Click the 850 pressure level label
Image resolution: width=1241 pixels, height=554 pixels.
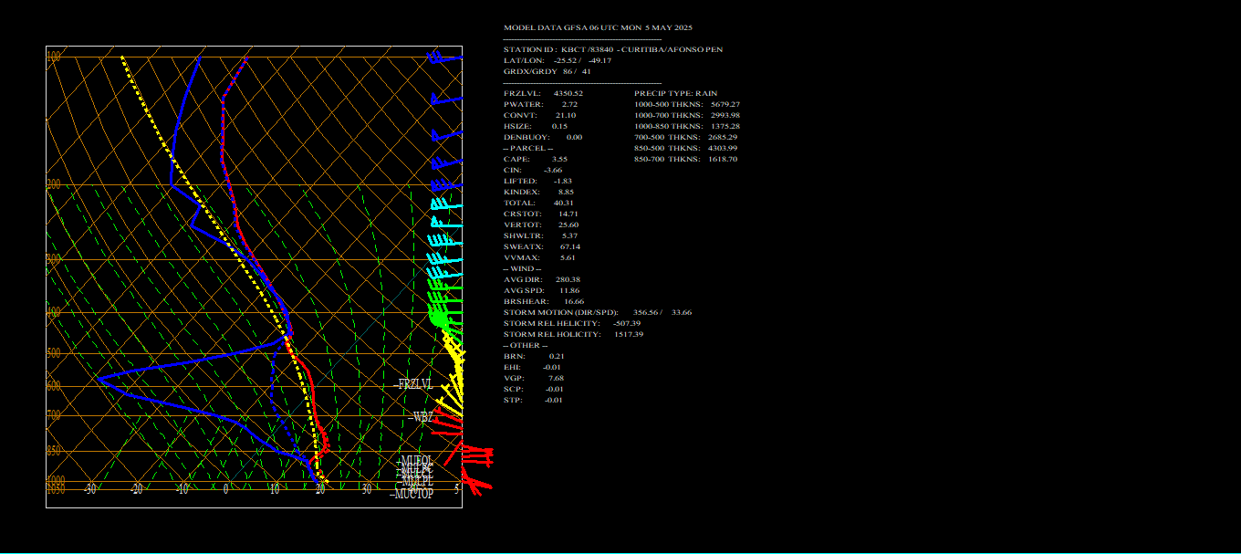click(x=53, y=451)
